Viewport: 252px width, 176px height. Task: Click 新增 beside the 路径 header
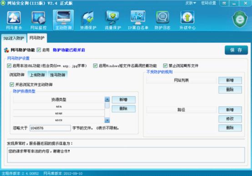click(230, 110)
